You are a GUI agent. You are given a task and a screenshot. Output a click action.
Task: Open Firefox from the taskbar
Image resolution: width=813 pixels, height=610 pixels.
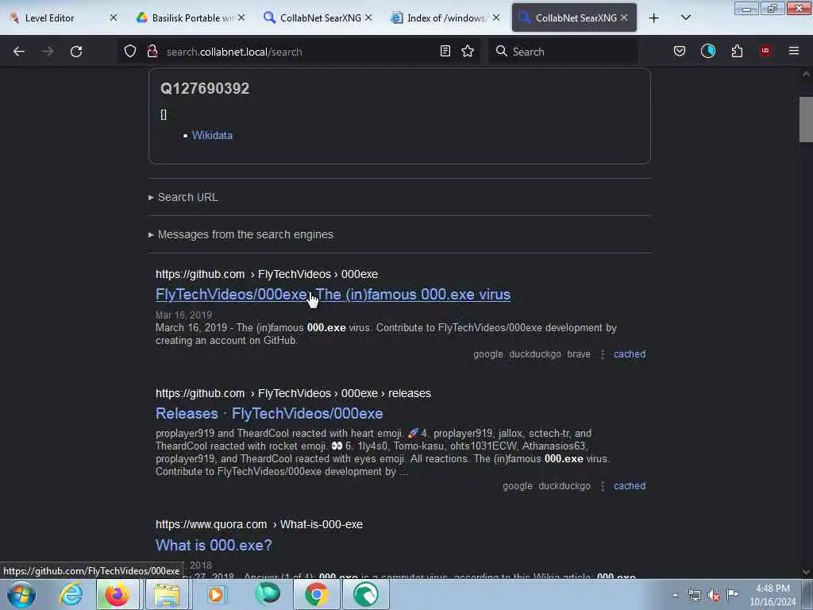point(118,594)
